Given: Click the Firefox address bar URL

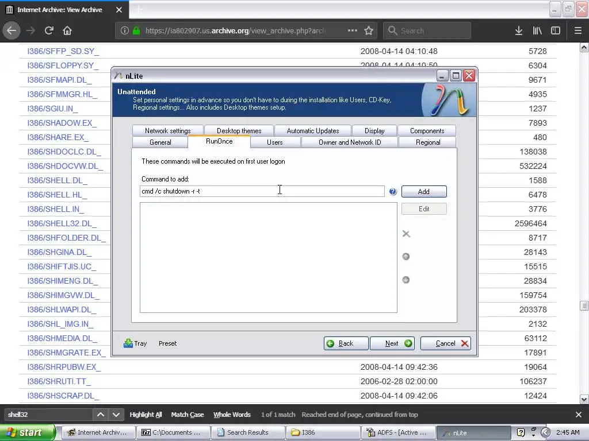Looking at the screenshot, I should 235,30.
